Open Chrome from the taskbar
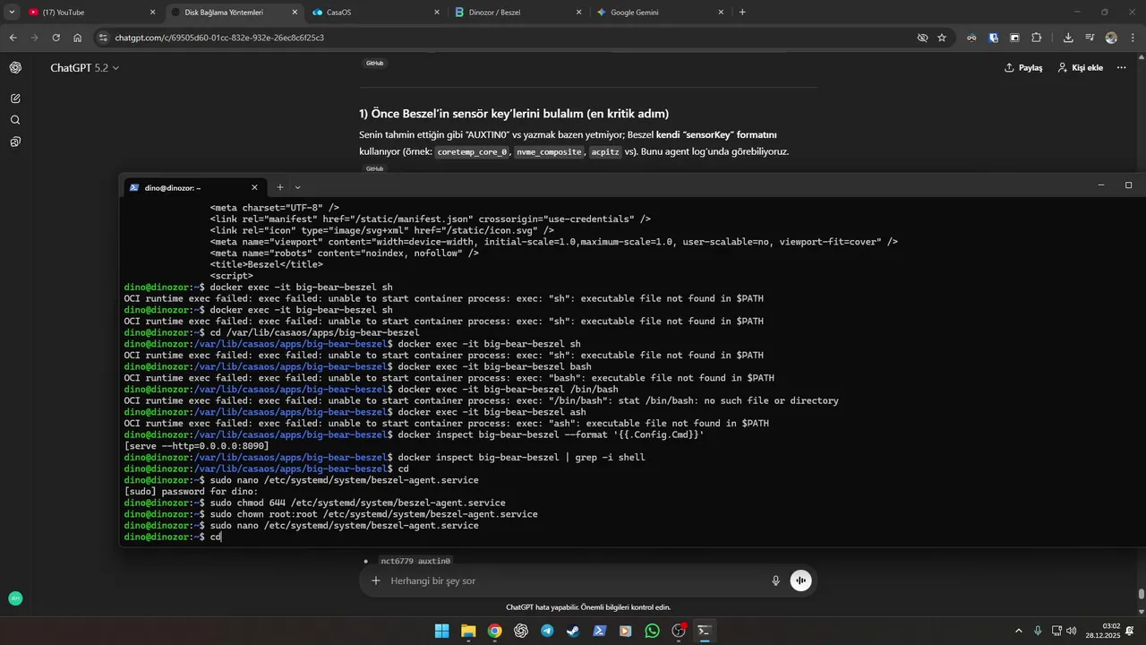This screenshot has height=645, width=1146. pyautogui.click(x=494, y=631)
